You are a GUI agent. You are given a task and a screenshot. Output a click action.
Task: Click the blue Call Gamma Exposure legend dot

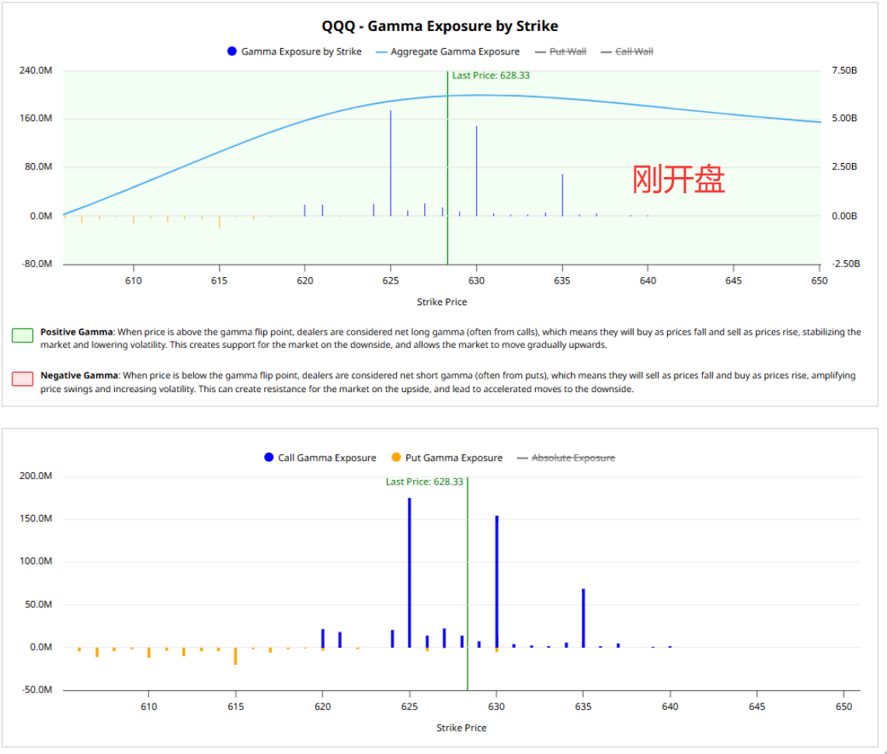pos(269,458)
